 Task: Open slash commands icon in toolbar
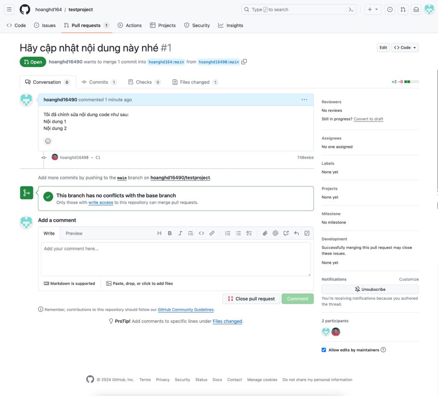[x=307, y=233]
